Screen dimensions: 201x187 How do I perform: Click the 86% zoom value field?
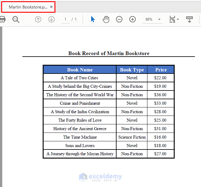click(149, 19)
